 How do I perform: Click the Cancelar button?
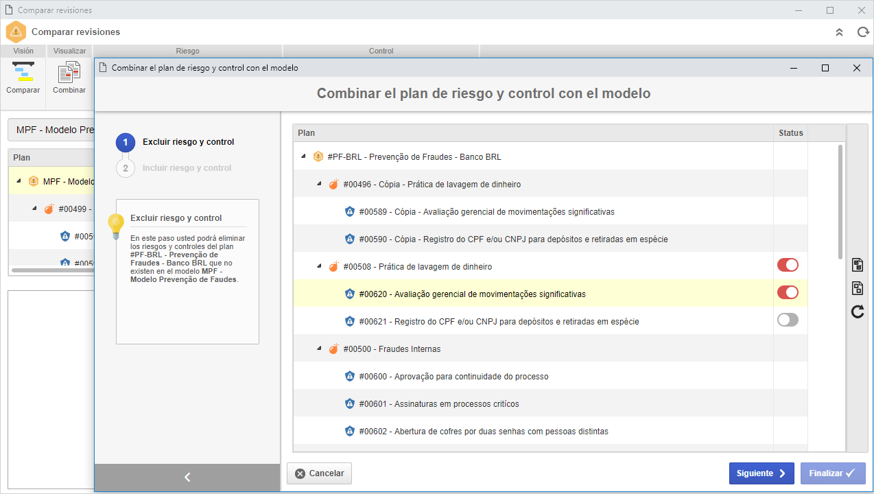click(320, 473)
